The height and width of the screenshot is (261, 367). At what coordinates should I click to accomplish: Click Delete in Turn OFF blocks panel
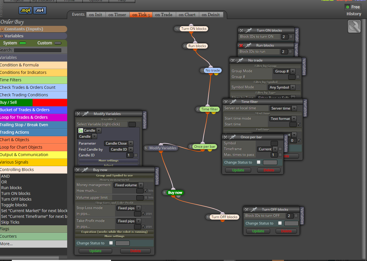coord(286,231)
